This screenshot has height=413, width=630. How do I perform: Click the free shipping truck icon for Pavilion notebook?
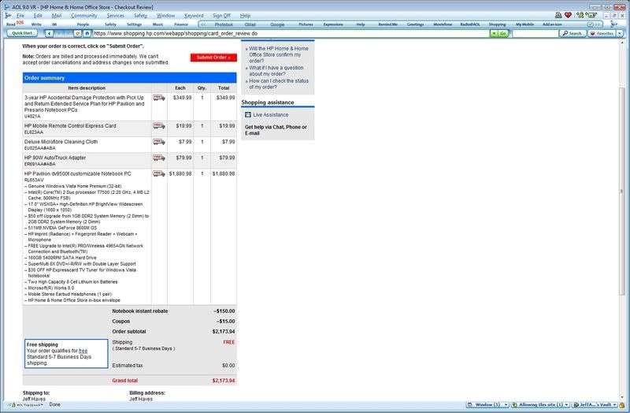pyautogui.click(x=159, y=173)
